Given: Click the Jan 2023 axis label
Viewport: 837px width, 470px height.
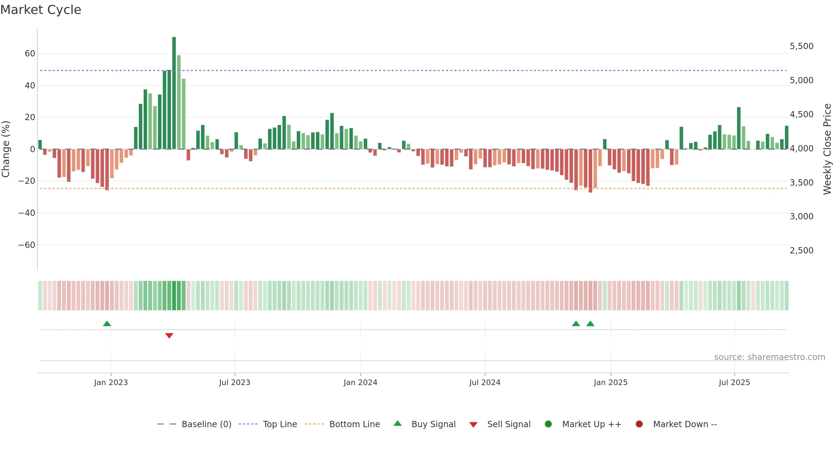Looking at the screenshot, I should point(111,383).
